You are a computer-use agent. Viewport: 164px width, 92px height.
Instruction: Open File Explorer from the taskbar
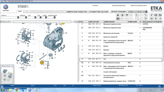click(11, 90)
